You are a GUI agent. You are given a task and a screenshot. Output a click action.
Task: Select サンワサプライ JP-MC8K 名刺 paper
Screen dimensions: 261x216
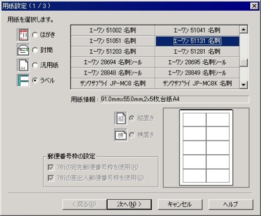pyautogui.click(x=197, y=83)
